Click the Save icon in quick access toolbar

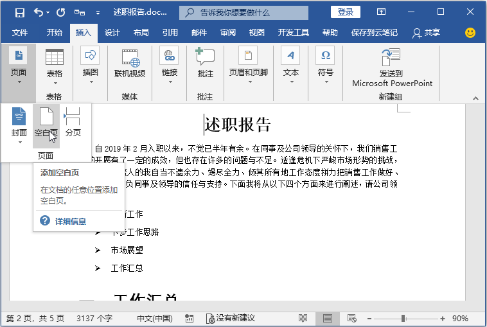tap(19, 13)
